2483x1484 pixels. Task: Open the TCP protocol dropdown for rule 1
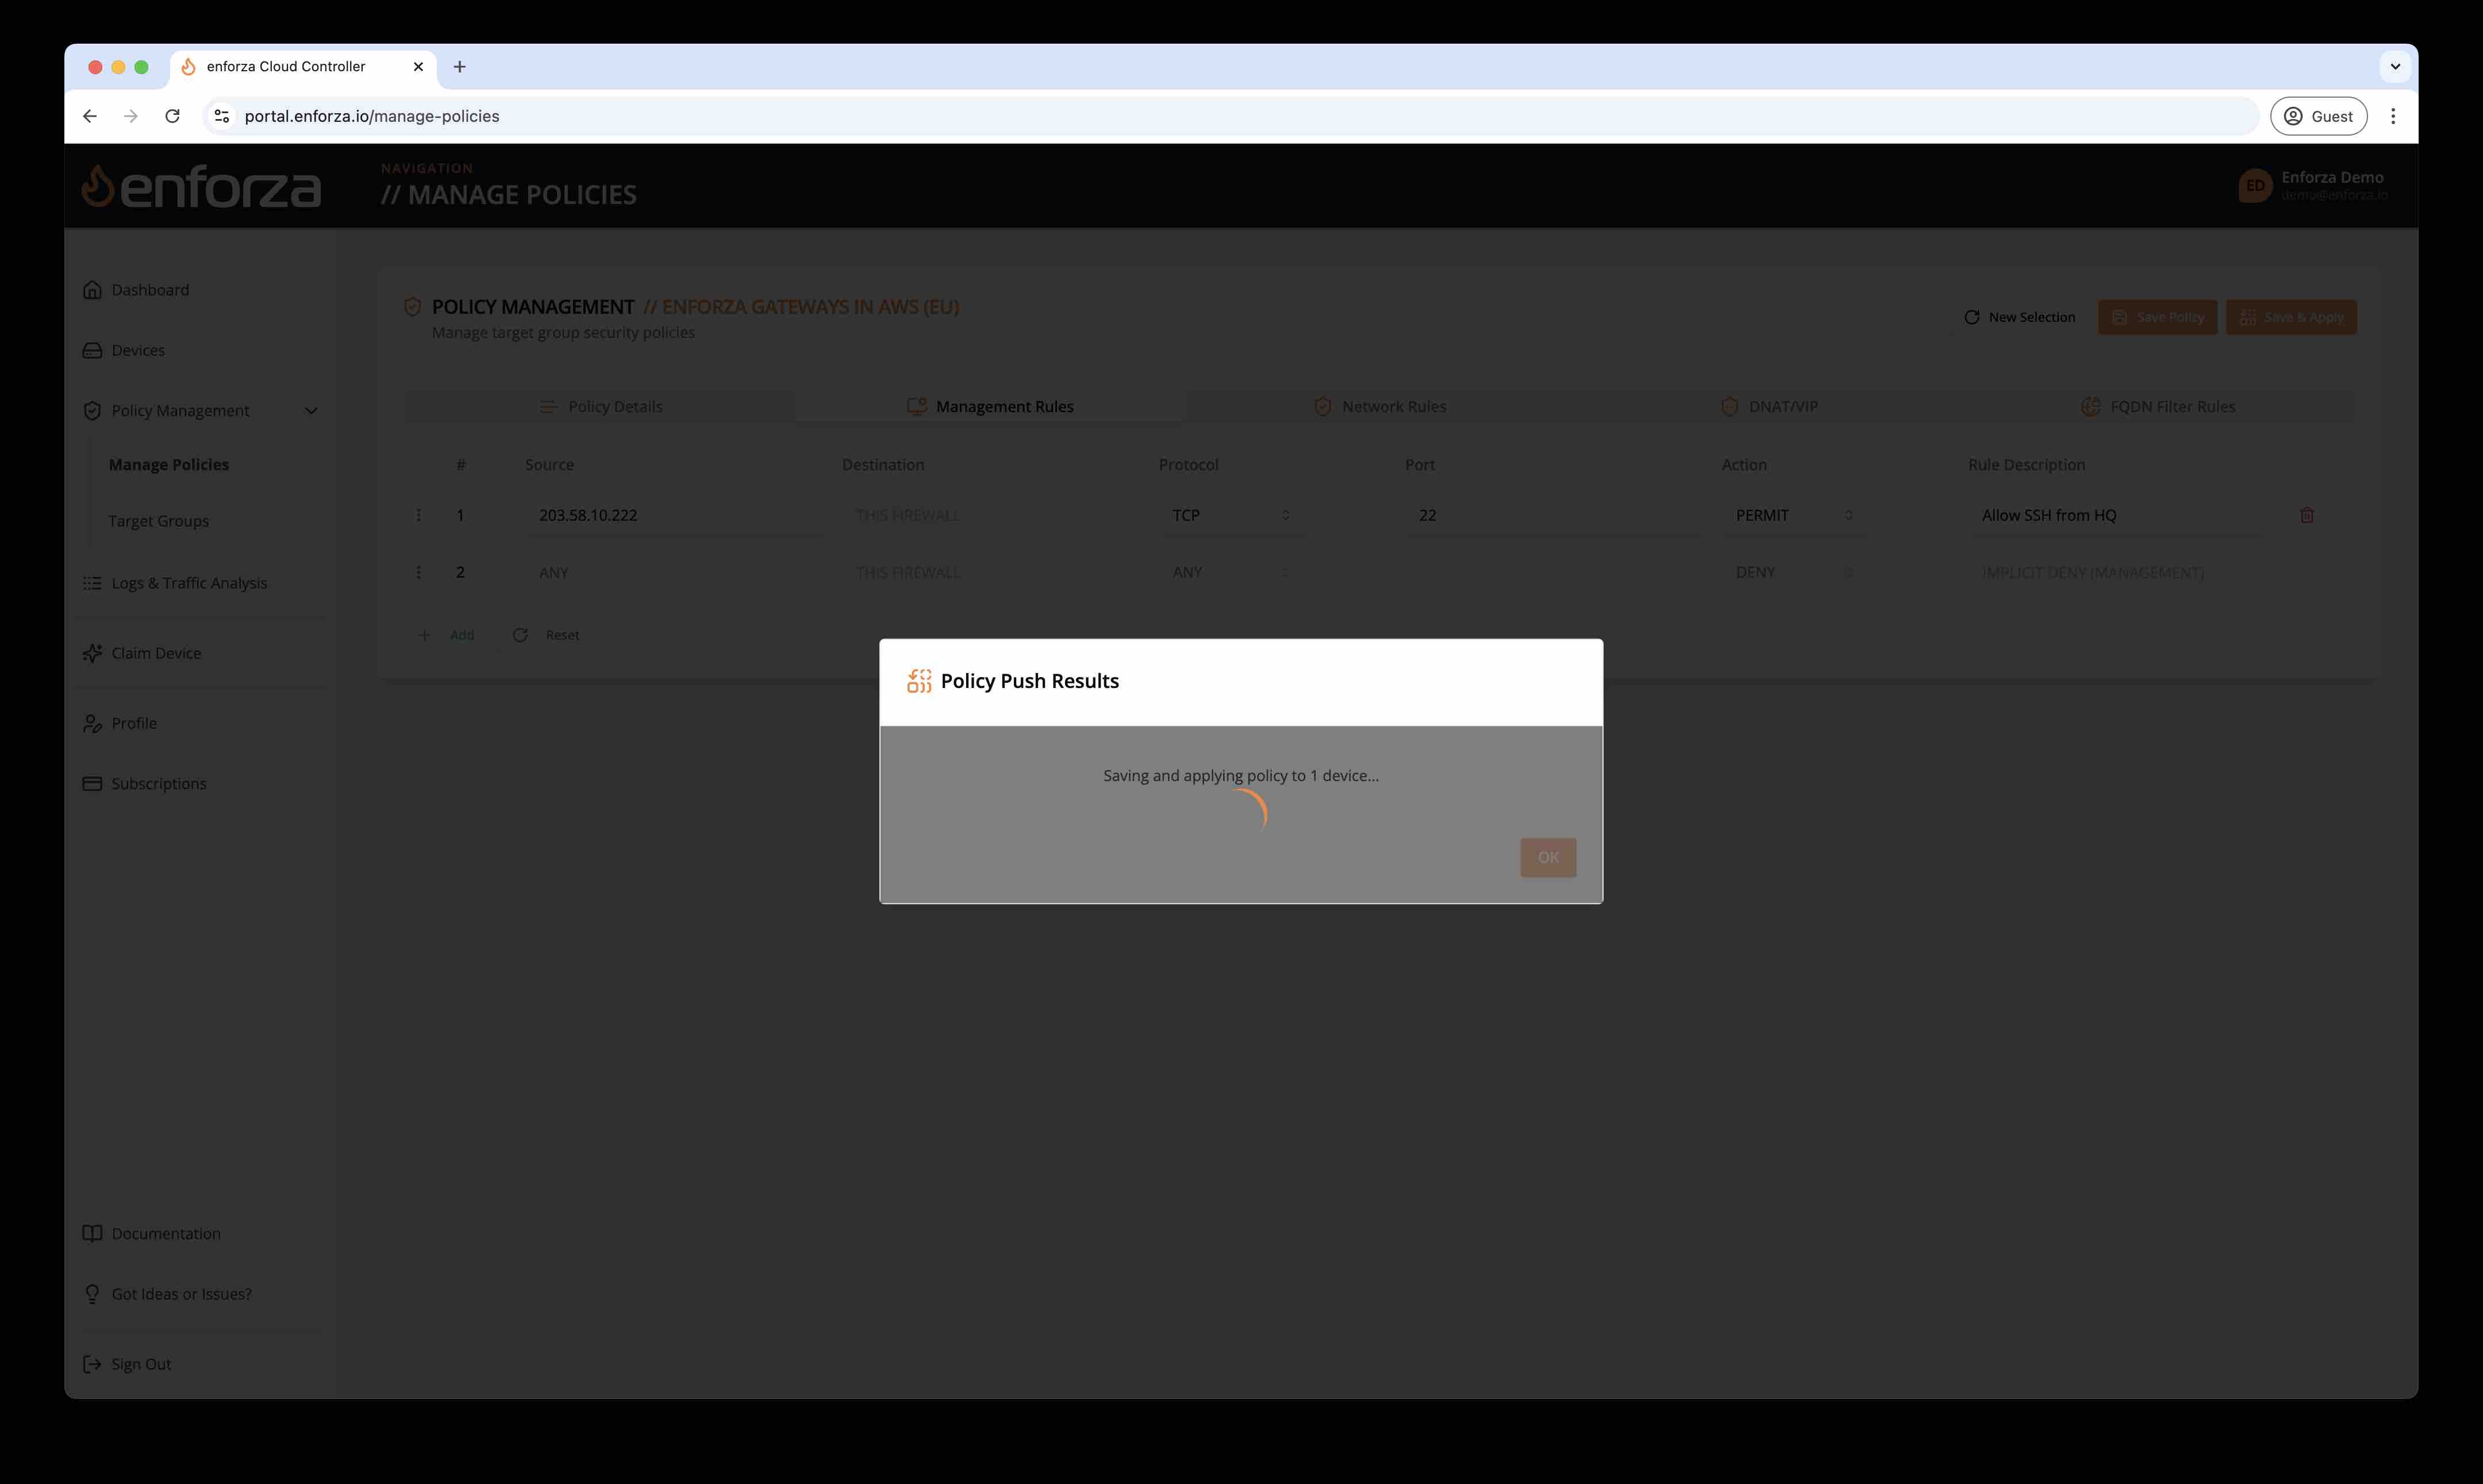coord(1232,515)
